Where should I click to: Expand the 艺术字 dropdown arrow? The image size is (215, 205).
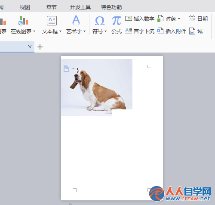point(84,31)
